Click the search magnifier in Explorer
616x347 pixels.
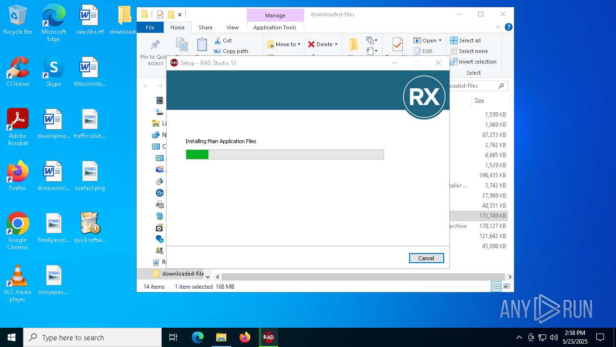click(x=501, y=86)
